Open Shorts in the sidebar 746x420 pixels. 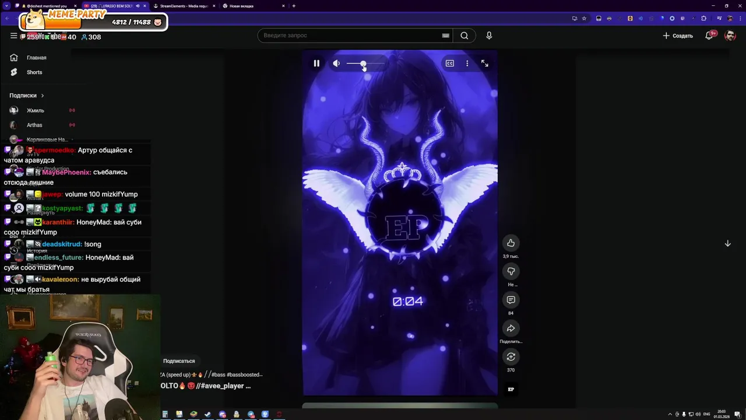pyautogui.click(x=34, y=72)
